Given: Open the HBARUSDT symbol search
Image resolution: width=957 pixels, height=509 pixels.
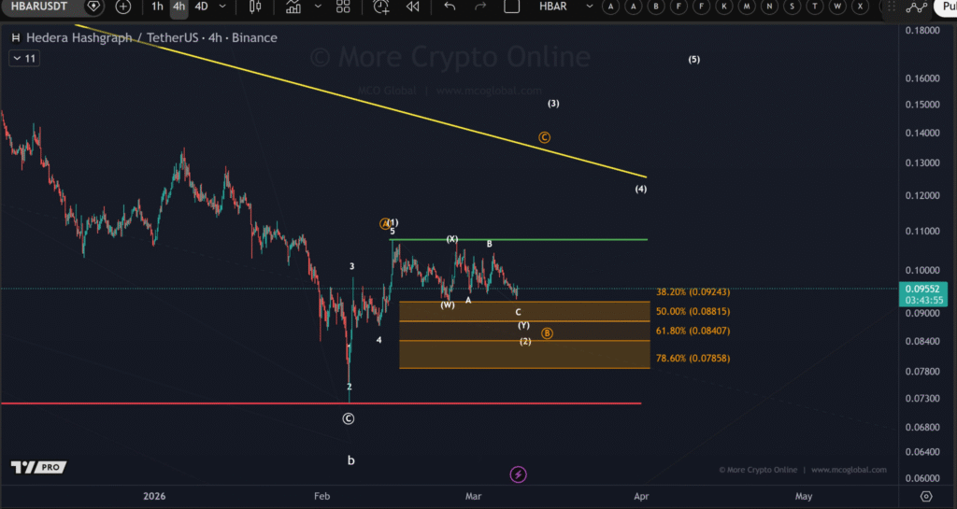Looking at the screenshot, I should click(39, 7).
